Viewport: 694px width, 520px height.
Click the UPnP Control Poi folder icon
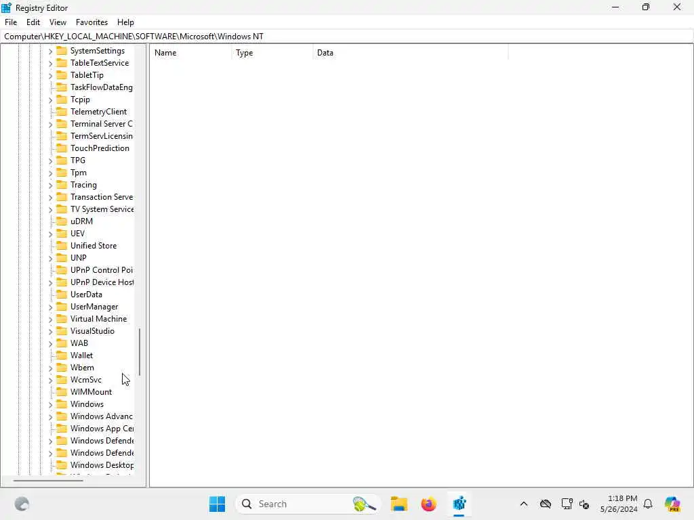coord(62,269)
